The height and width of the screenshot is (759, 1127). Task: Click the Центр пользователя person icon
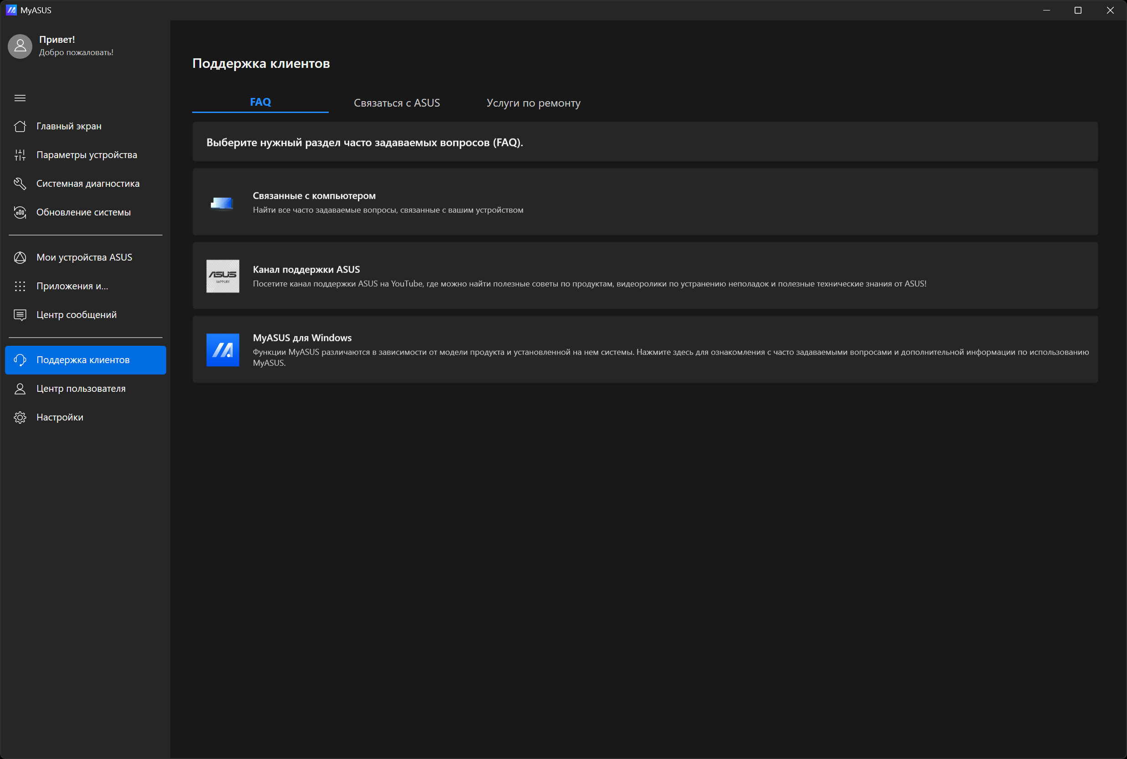pyautogui.click(x=20, y=389)
